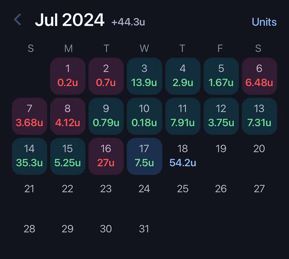Select July 31 on the calendar
Viewport: 289px width, 259px height.
tap(144, 229)
